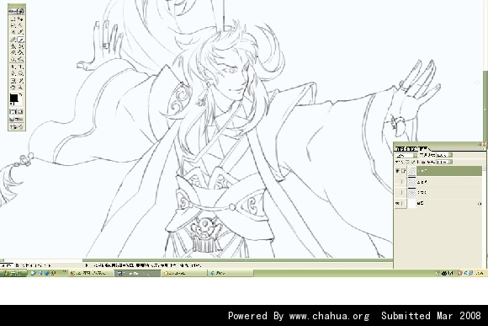Image resolution: width=488 pixels, height=326 pixels.
Task: Select the Zoom magnifier tool
Action: click(x=21, y=88)
